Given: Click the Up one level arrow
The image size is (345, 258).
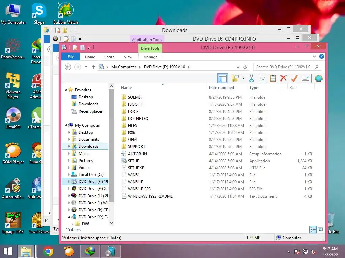Looking at the screenshot, I should [93, 67].
